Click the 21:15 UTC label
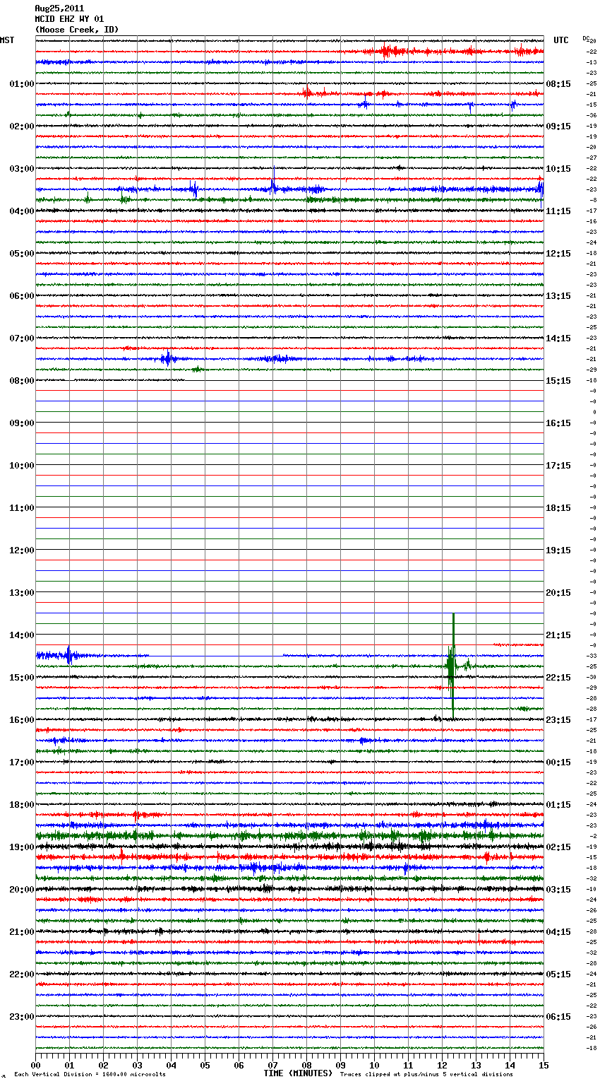The image size is (600, 1084). [x=558, y=635]
